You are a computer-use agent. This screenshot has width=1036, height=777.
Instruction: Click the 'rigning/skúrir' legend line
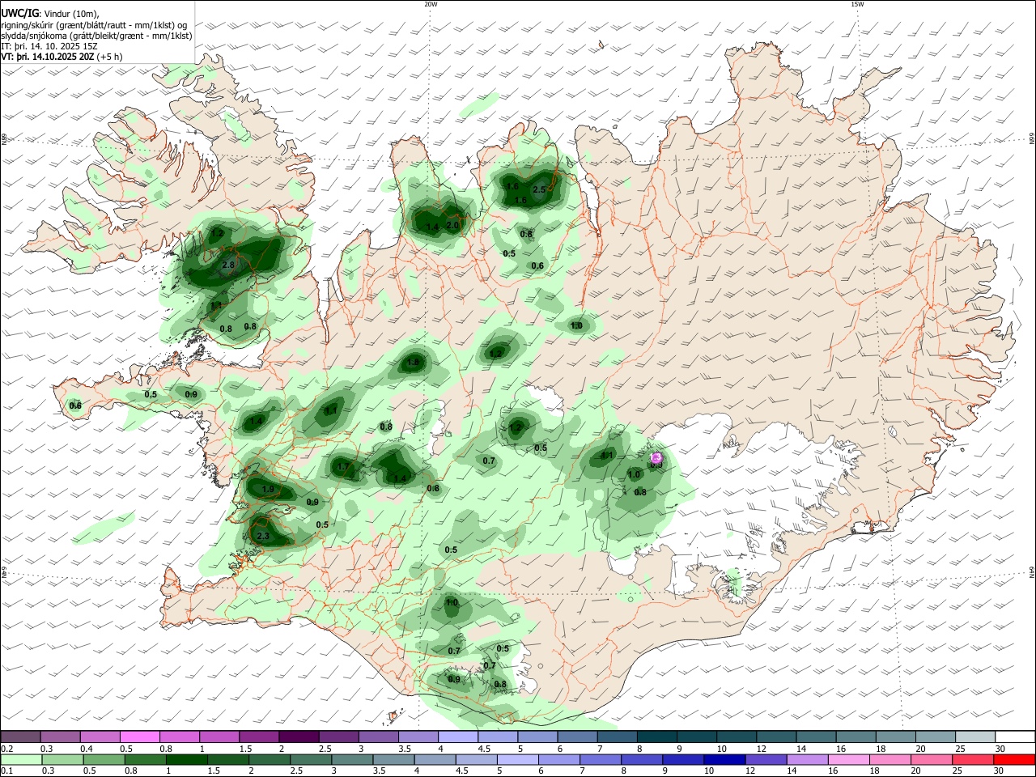pos(93,24)
